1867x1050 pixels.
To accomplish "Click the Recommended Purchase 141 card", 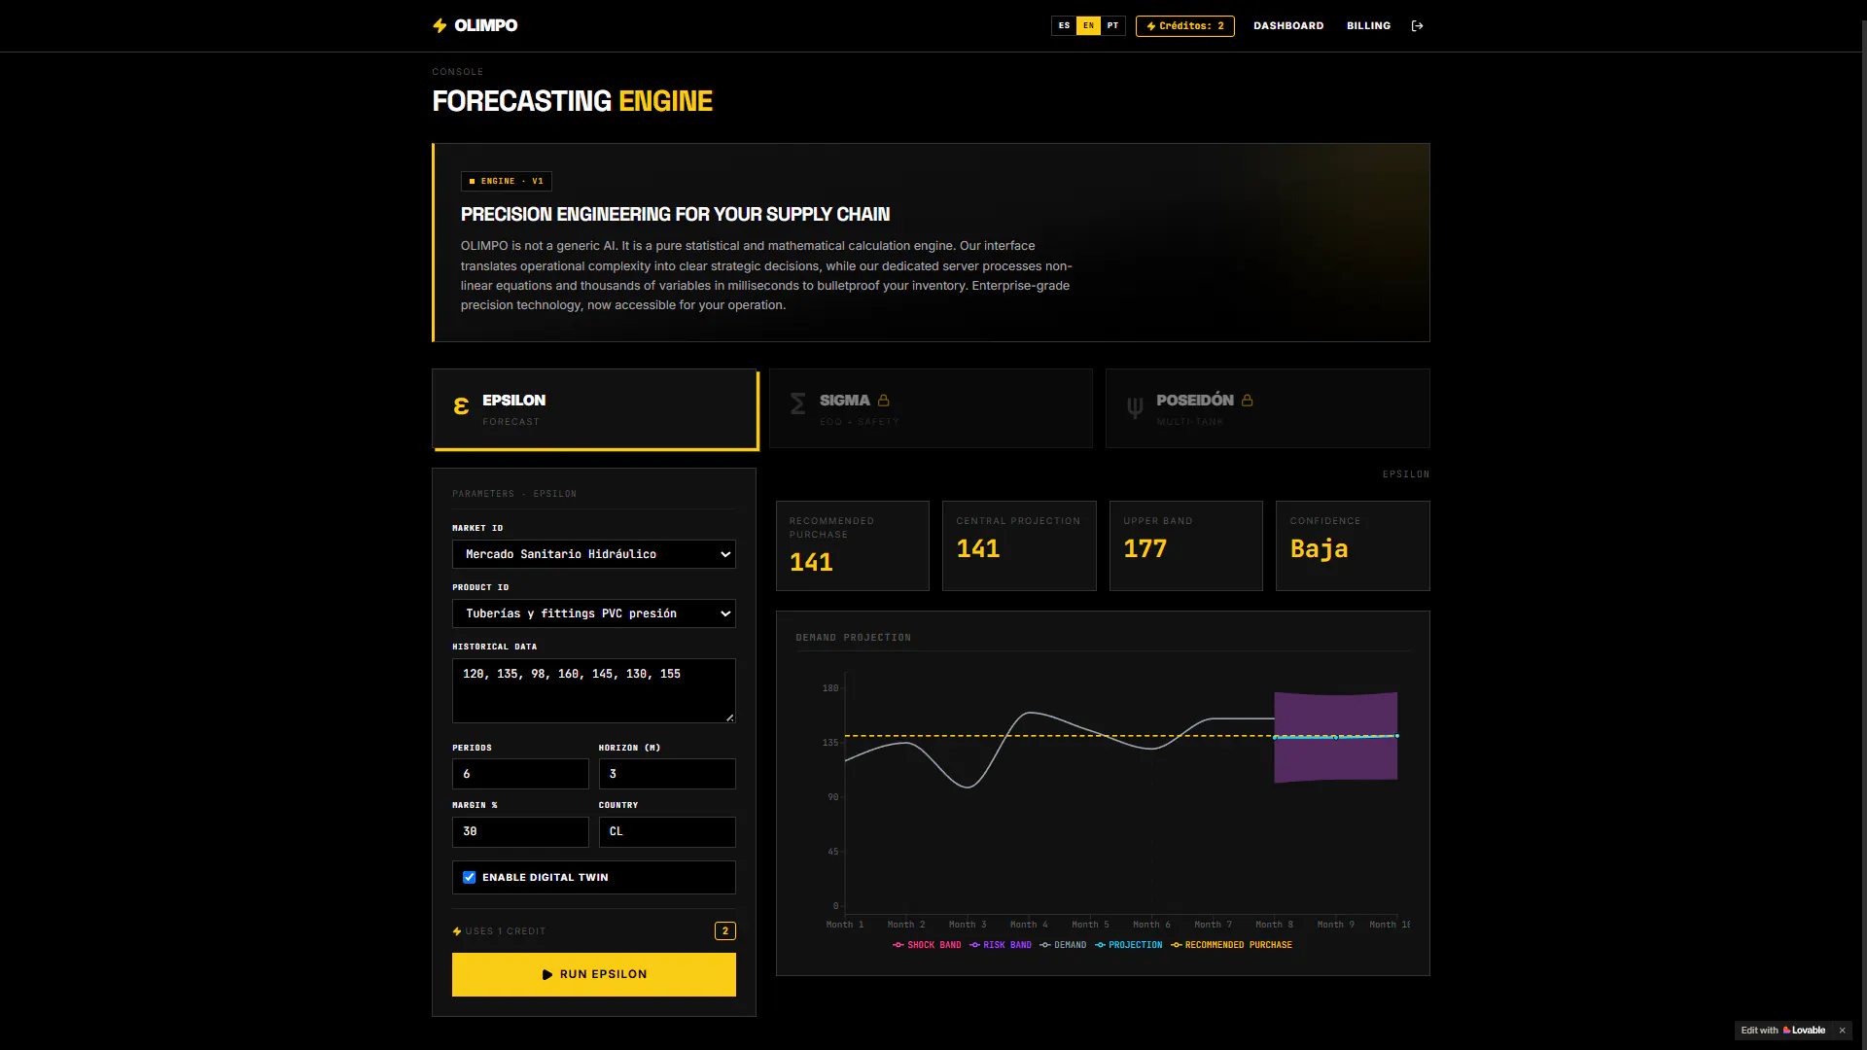I will (853, 545).
